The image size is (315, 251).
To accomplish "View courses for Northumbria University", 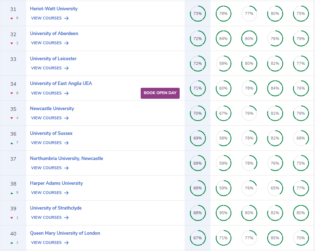I will (x=50, y=168).
